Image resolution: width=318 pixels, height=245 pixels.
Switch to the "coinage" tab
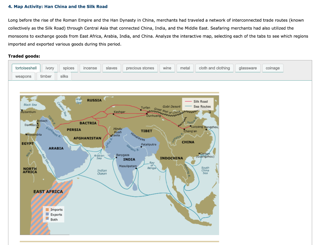tap(273, 68)
